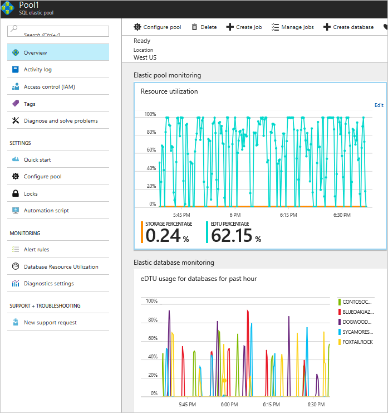Open Database Resource Utilization entry

click(x=58, y=266)
